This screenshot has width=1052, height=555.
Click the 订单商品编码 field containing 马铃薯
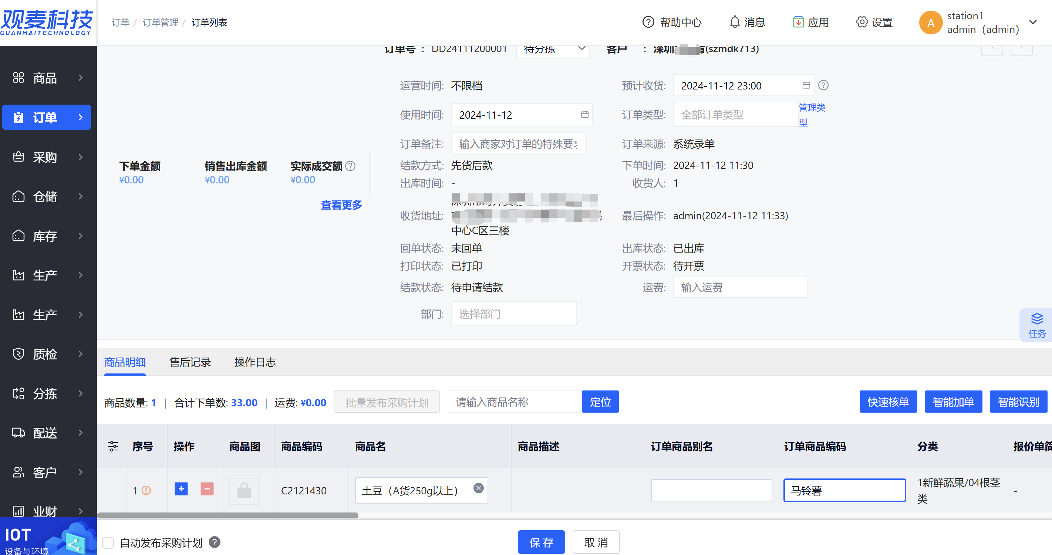click(844, 490)
